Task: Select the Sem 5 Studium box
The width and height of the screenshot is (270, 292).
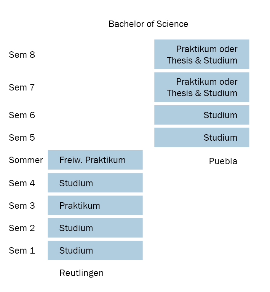Action: 201,137
